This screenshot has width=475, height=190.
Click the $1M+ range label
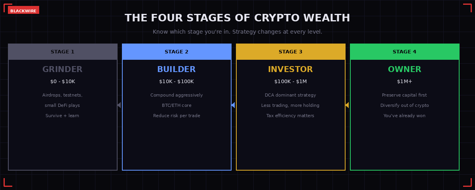[405, 82]
